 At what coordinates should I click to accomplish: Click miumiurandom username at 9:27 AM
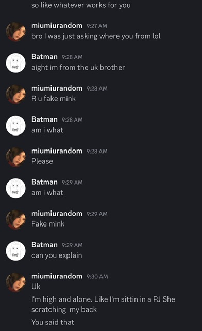[57, 26]
